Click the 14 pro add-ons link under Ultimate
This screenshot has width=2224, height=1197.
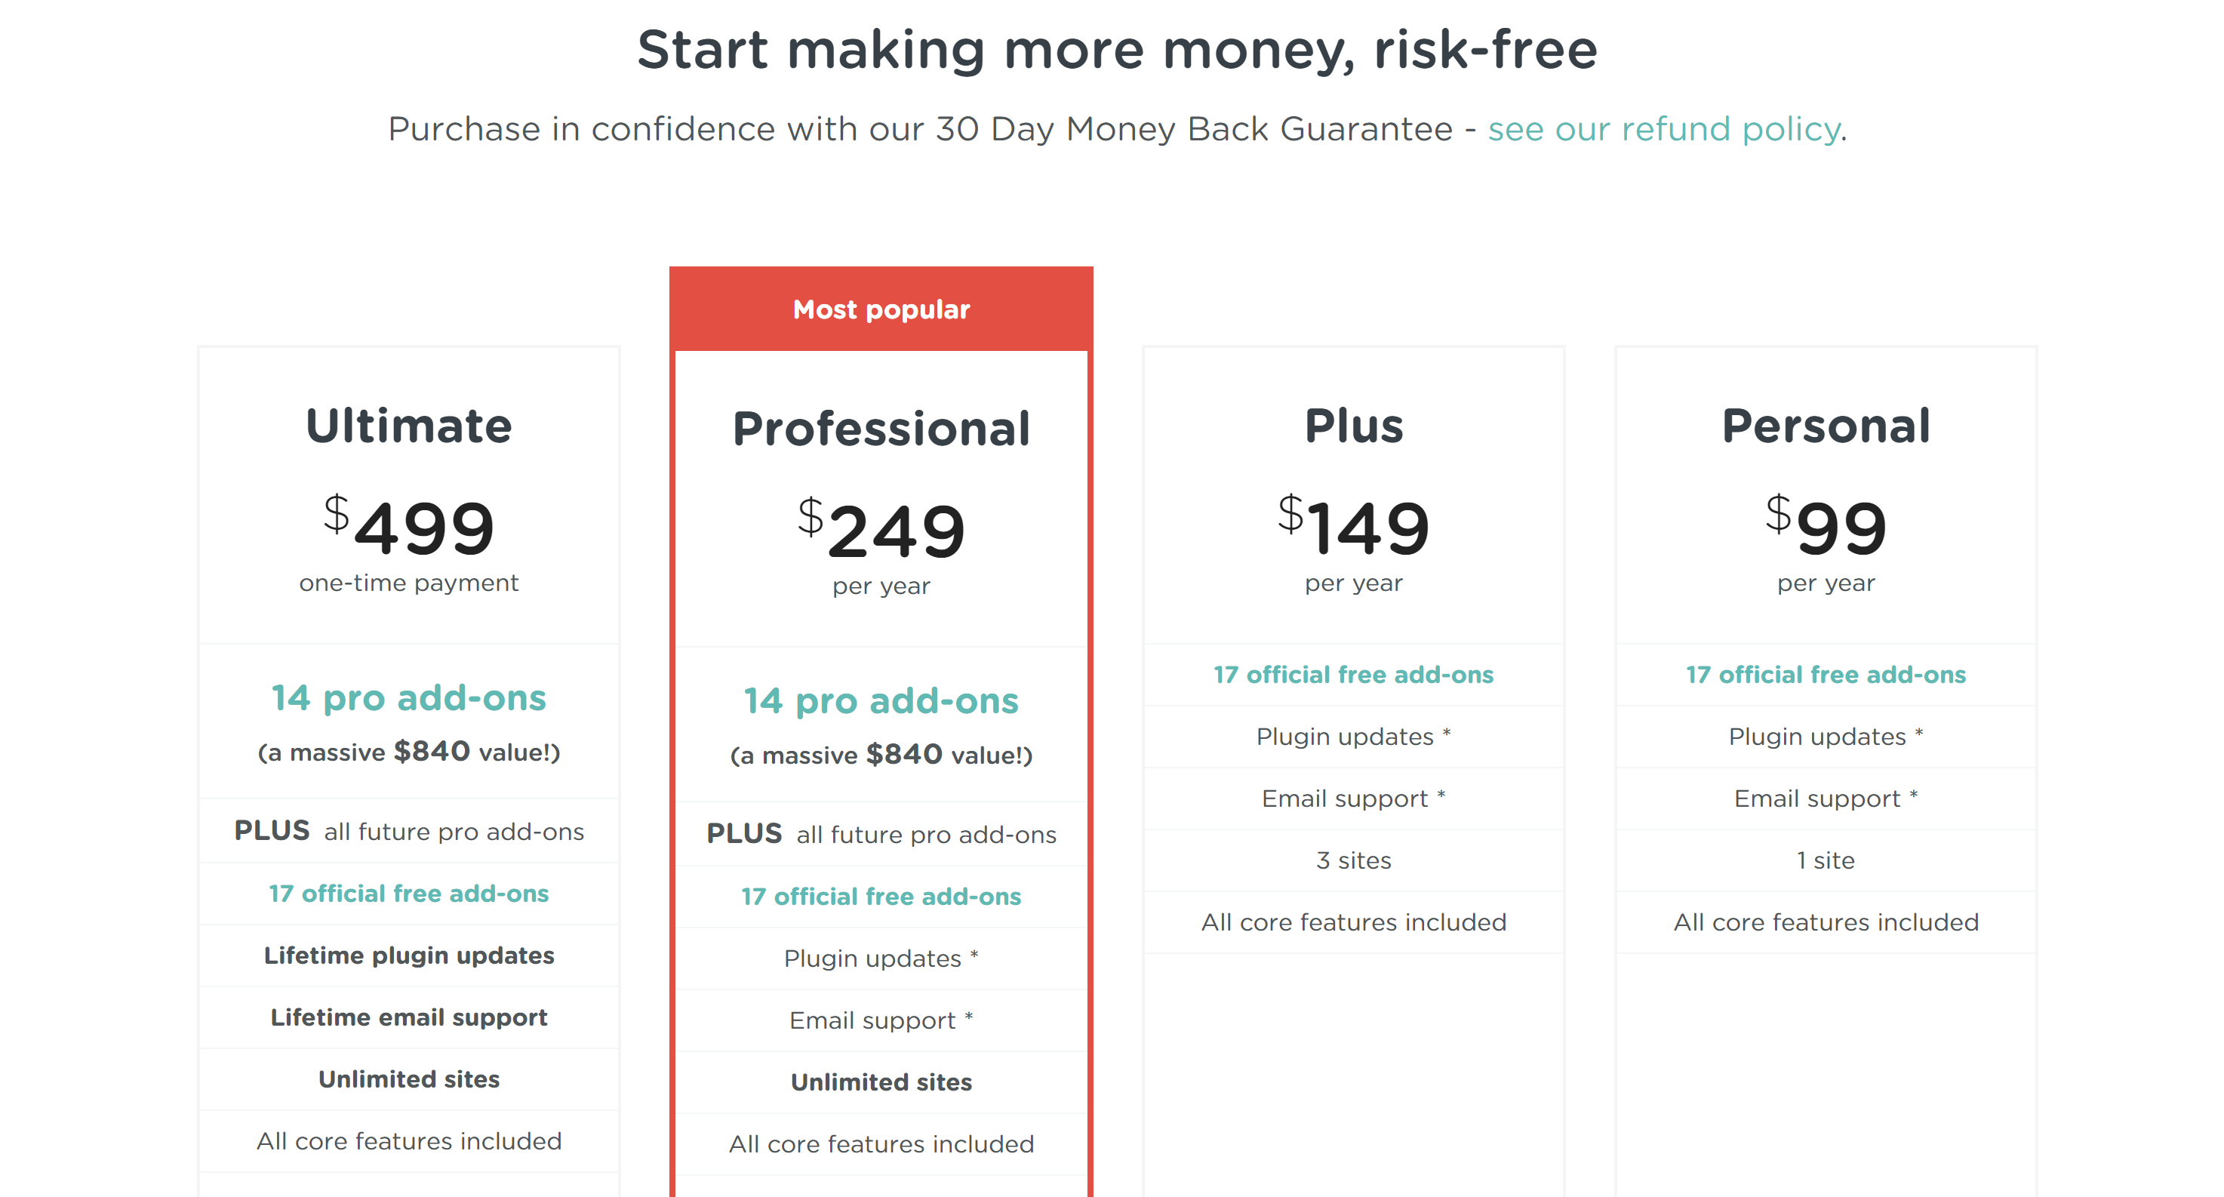(408, 698)
